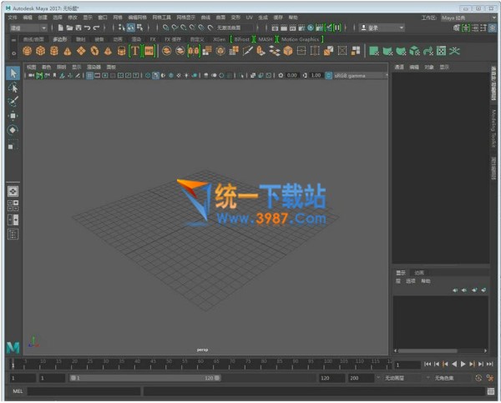This screenshot has height=403, width=501.
Task: Toggle select by hierarchy mode
Action: tap(121, 28)
